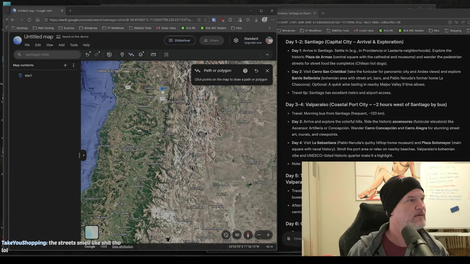Open the historical imagery time tool
The image size is (470, 264).
coord(109,54)
